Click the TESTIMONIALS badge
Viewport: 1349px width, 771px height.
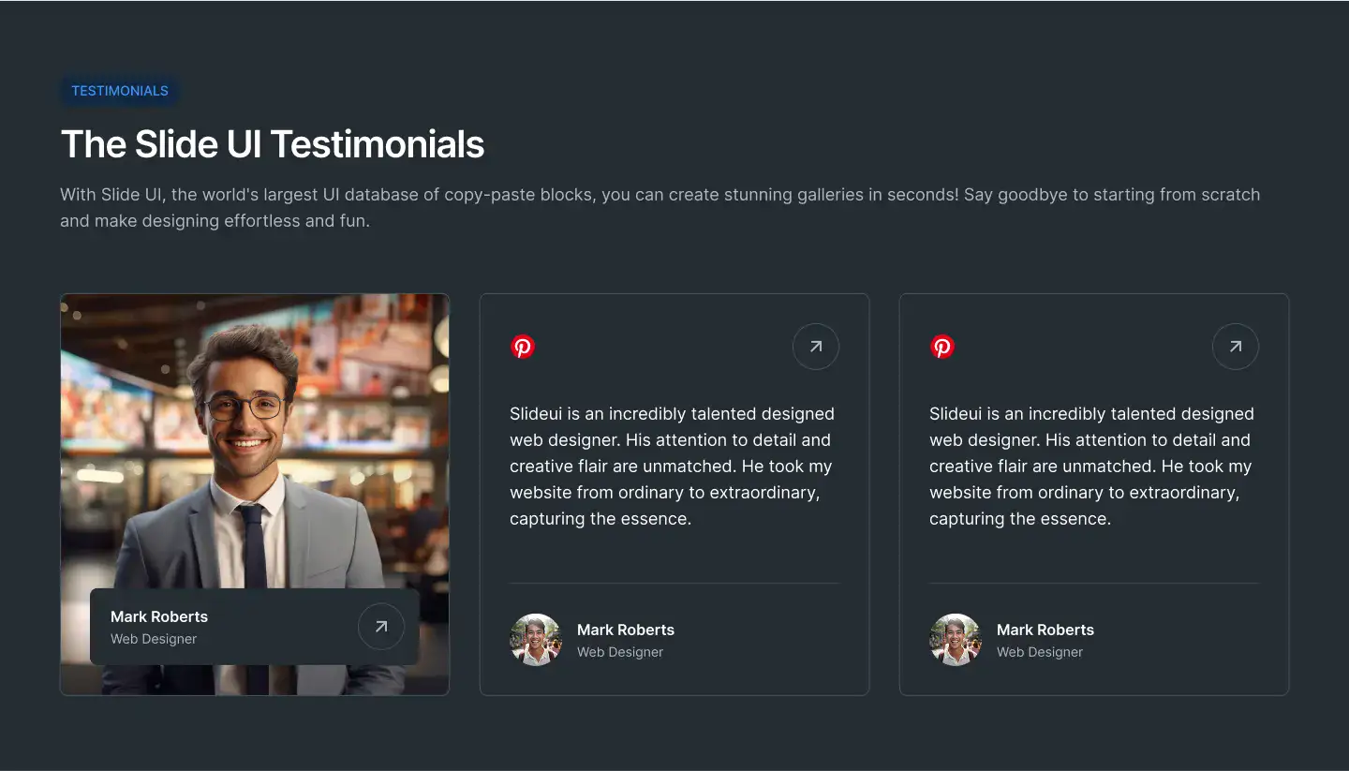[120, 91]
